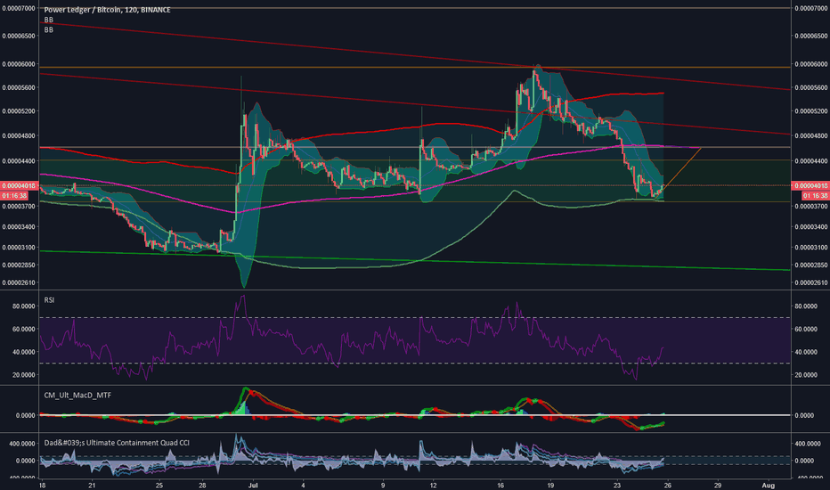
Task: Click RSI 80.0000 value on right scale
Action: pos(808,306)
